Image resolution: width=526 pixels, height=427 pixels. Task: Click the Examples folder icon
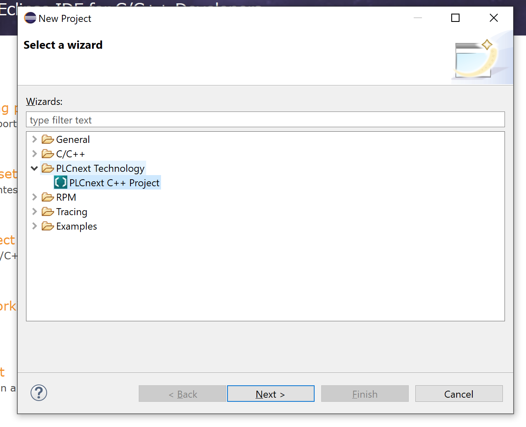click(48, 226)
